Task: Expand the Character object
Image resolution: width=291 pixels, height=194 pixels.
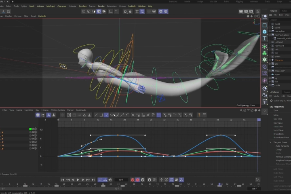Action: pos(270,60)
